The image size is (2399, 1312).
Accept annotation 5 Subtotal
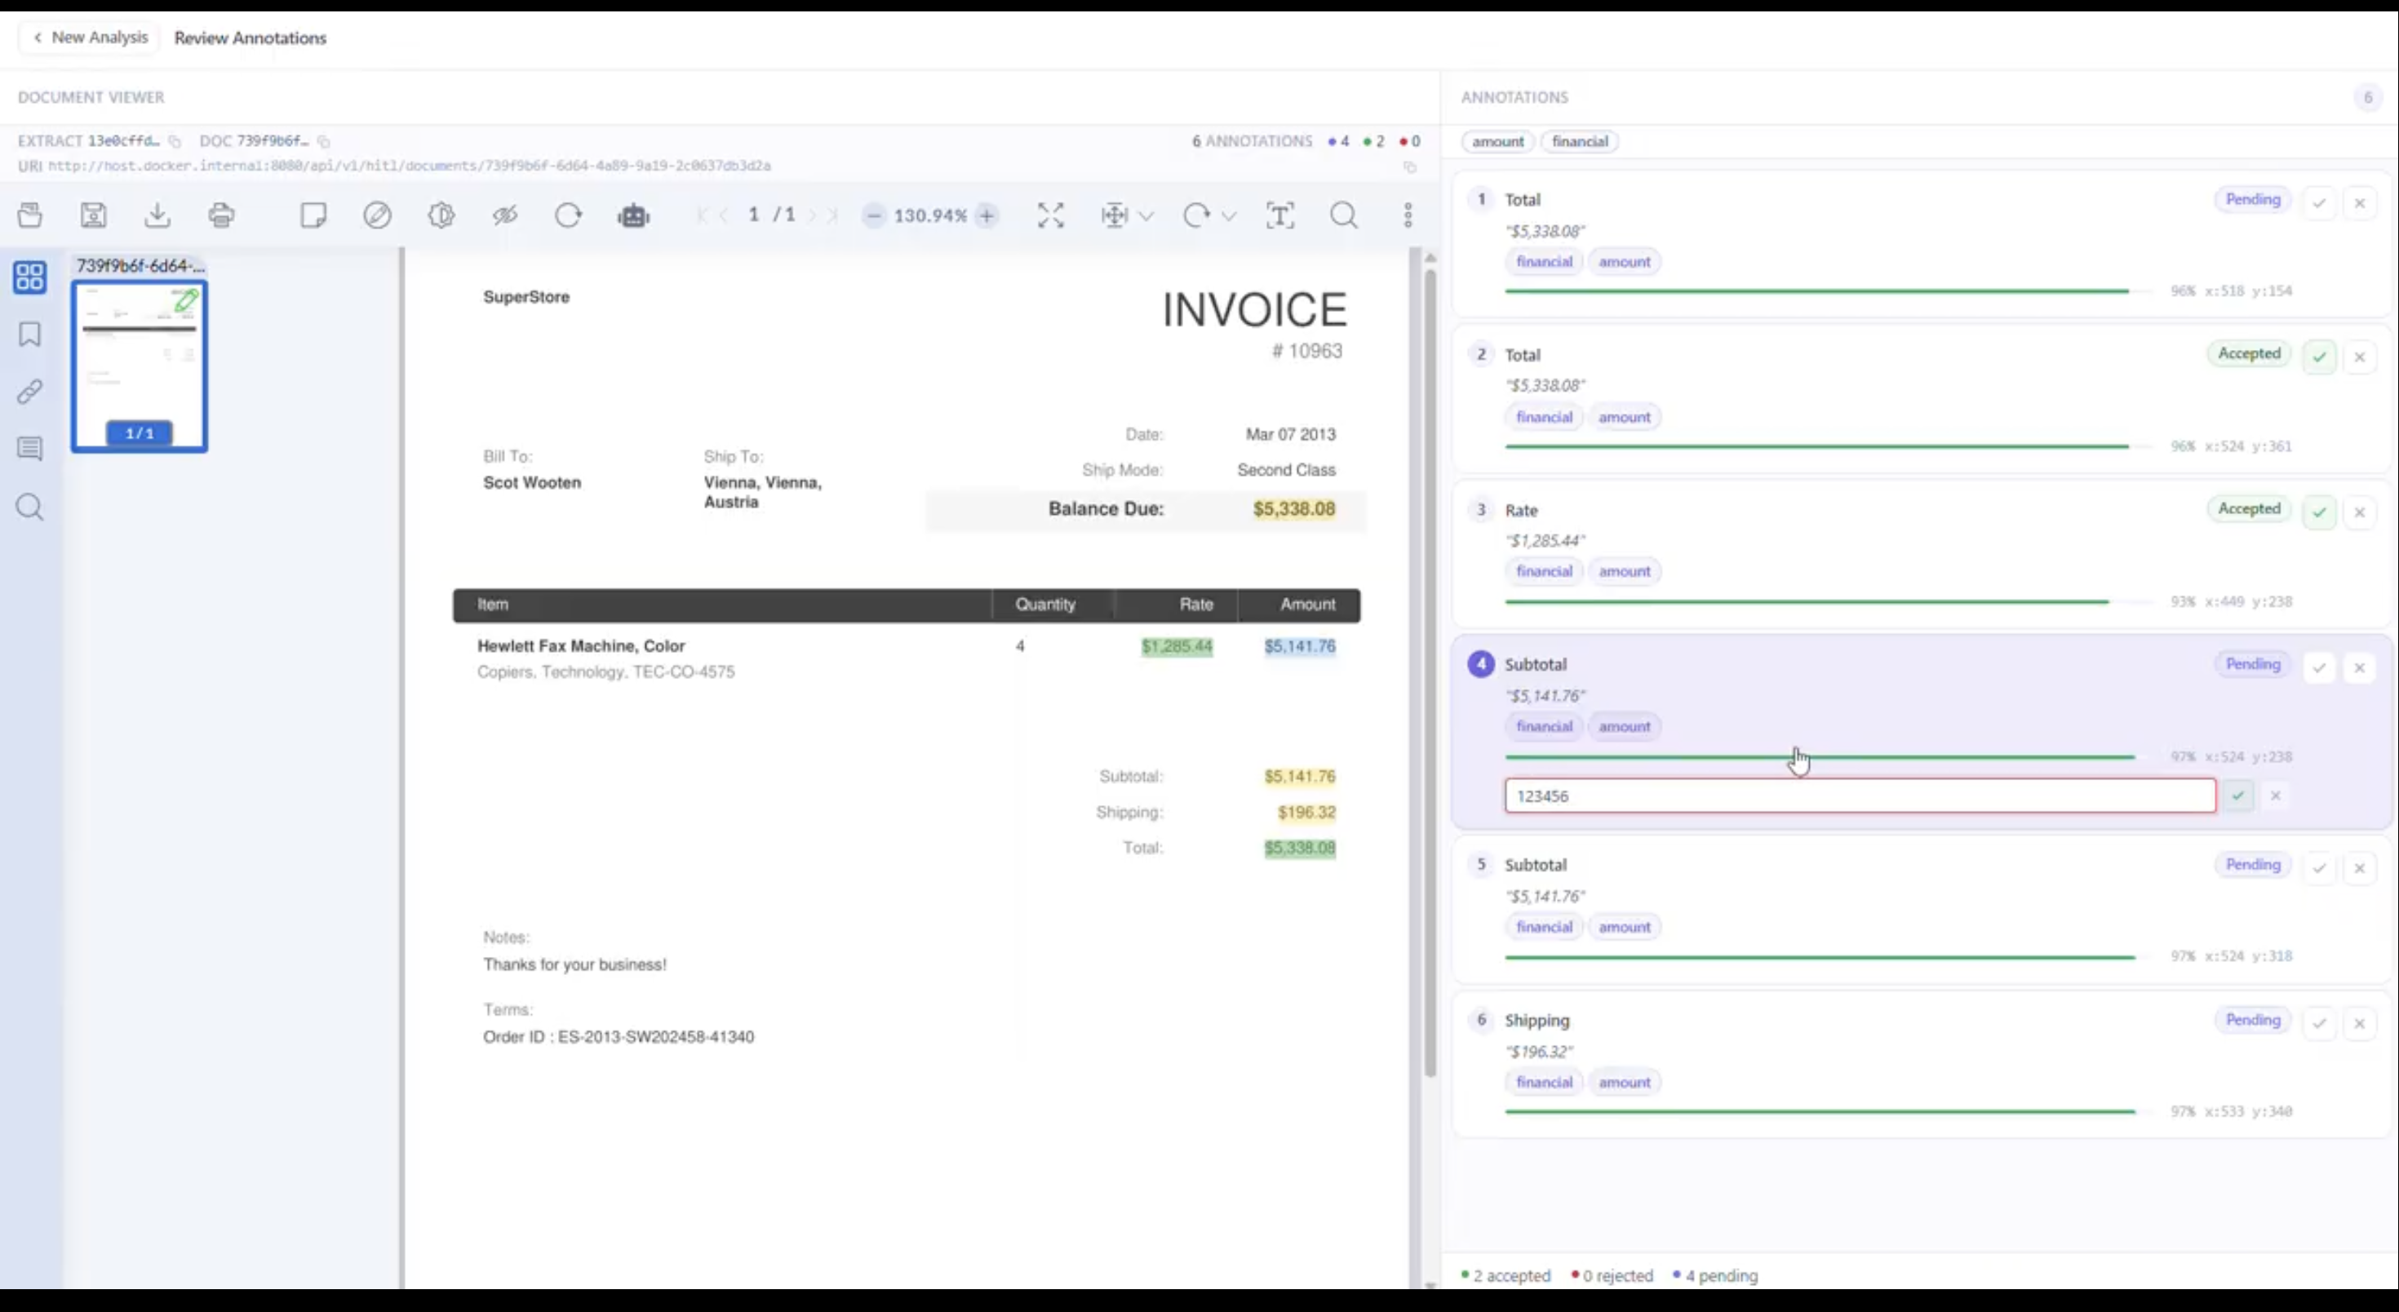2319,868
